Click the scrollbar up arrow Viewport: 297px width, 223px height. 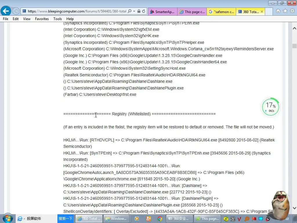click(x=294, y=28)
